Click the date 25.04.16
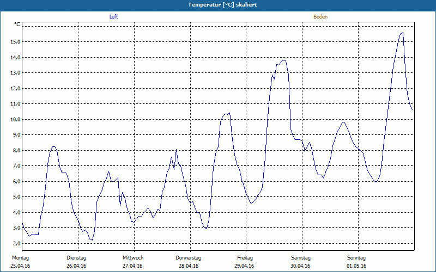The image size is (436, 272). point(20,266)
